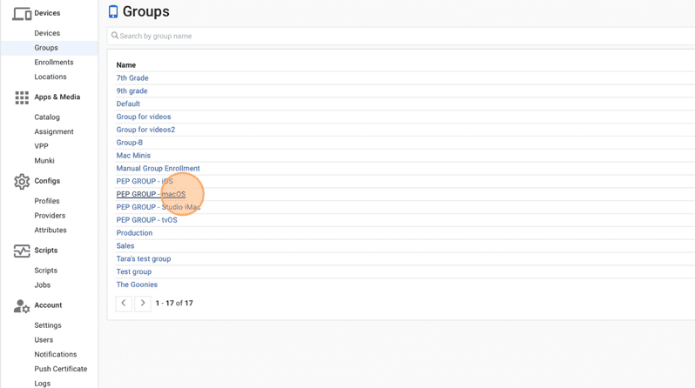Viewport: 695px width, 388px height.
Task: Click the Groups header phone icon
Action: pos(113,12)
